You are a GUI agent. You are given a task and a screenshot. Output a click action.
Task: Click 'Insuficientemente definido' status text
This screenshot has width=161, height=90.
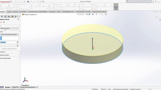121,89
